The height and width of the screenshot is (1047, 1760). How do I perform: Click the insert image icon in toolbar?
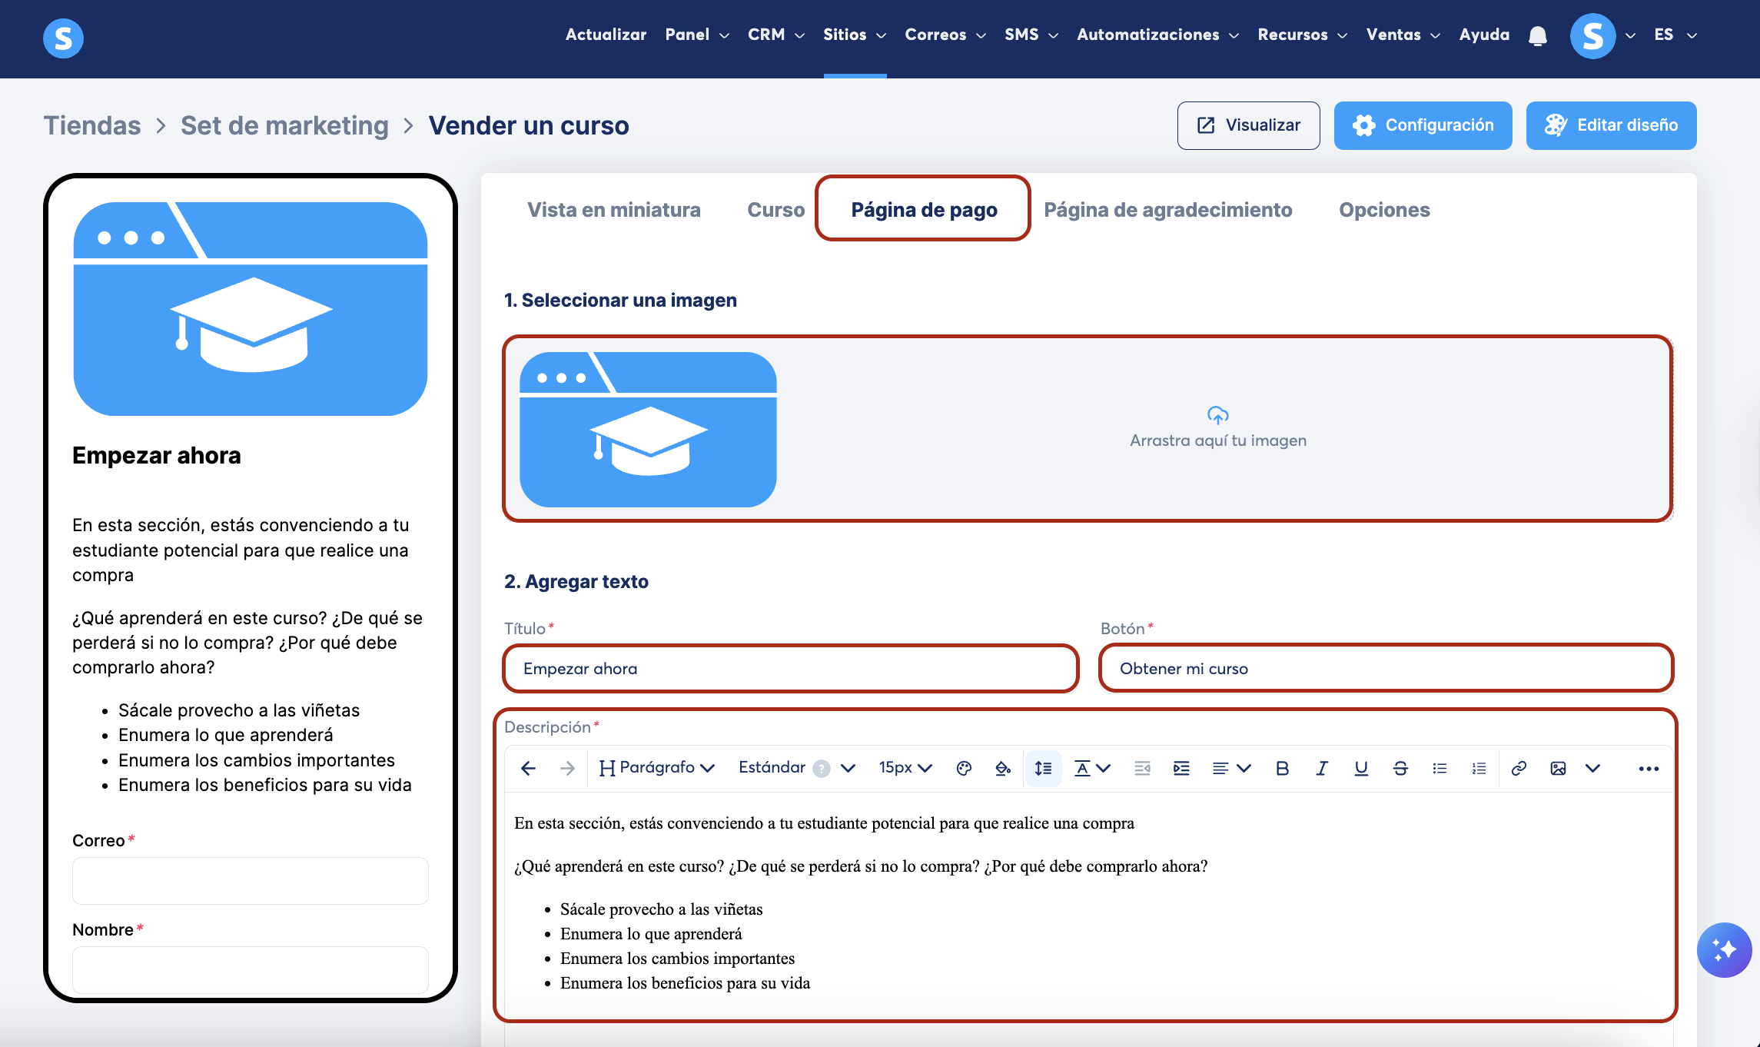point(1558,768)
